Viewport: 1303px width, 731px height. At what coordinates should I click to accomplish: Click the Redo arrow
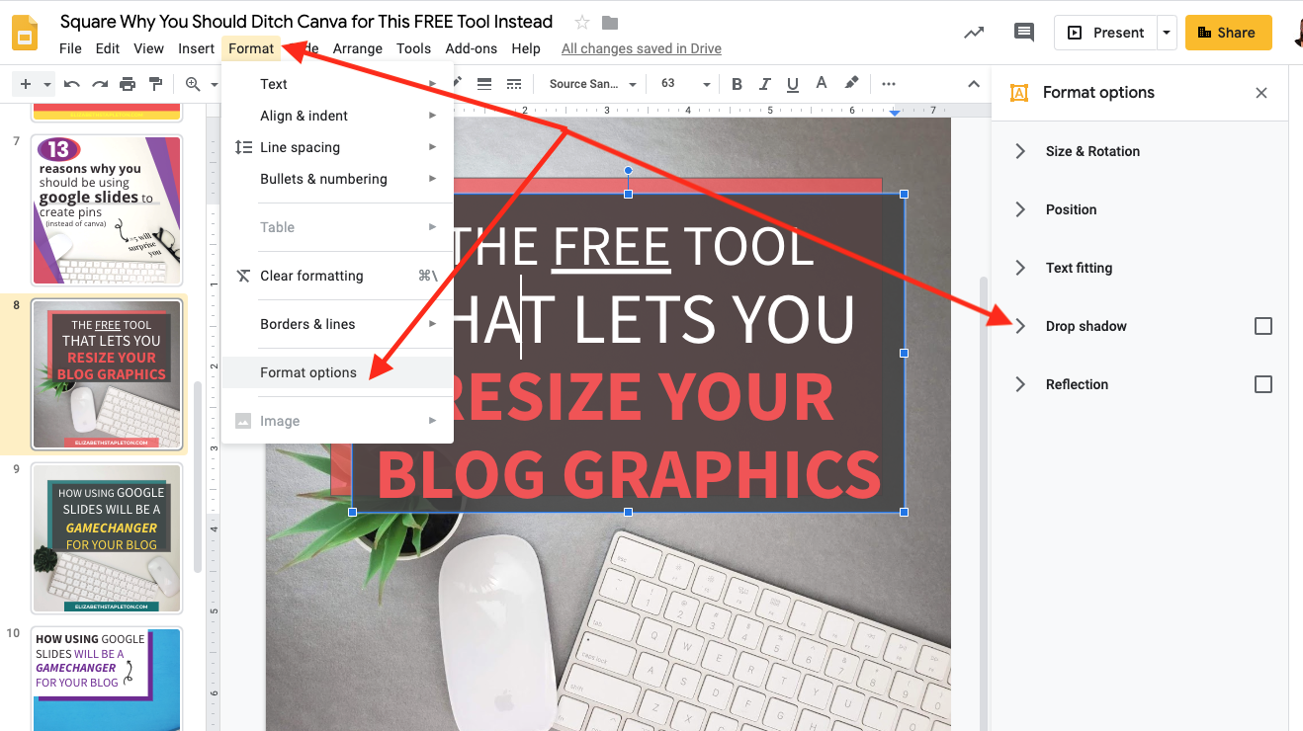tap(100, 84)
